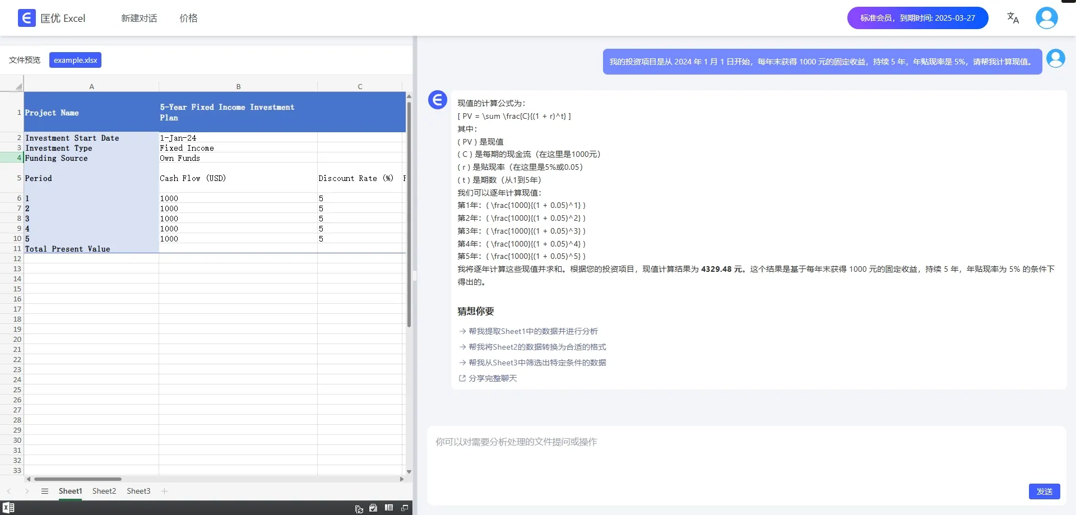Select cell 'Funding Source'

point(91,158)
